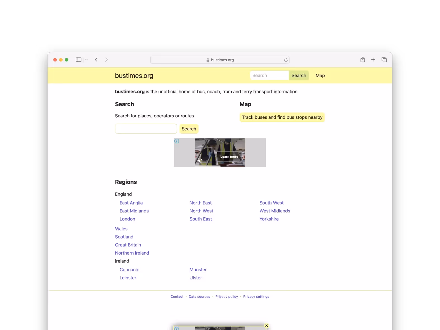Open the Leinster region
The width and height of the screenshot is (440, 330).
coord(128,278)
